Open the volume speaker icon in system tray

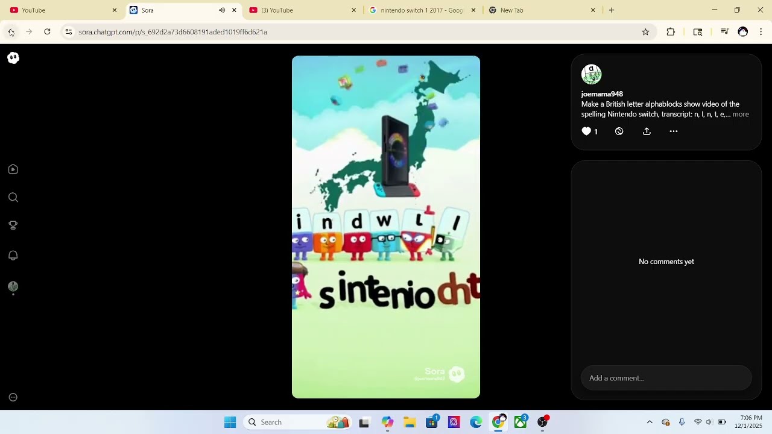tap(709, 423)
